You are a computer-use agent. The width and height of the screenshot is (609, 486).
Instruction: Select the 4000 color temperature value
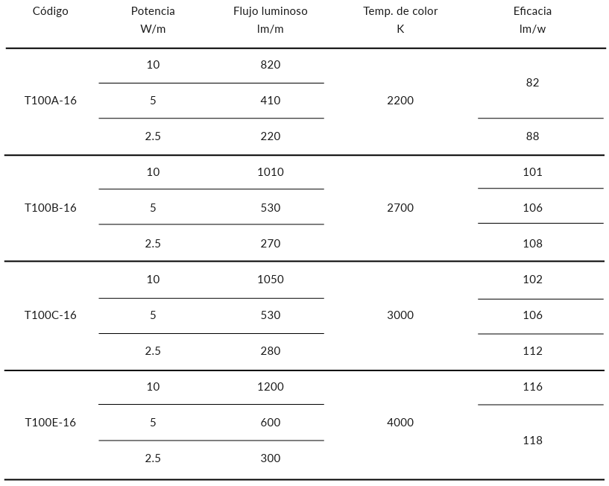400,423
